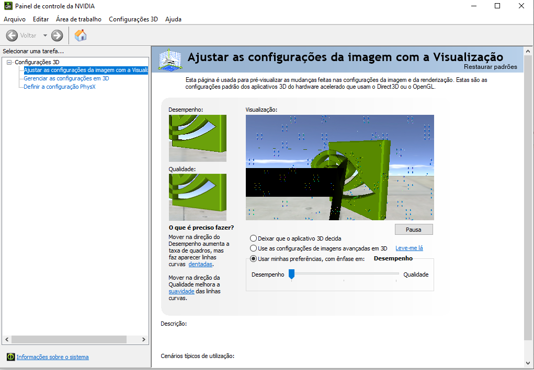Select 'Gerenciar as configurações em 3D'
Viewport: 534px width, 370px height.
click(66, 78)
